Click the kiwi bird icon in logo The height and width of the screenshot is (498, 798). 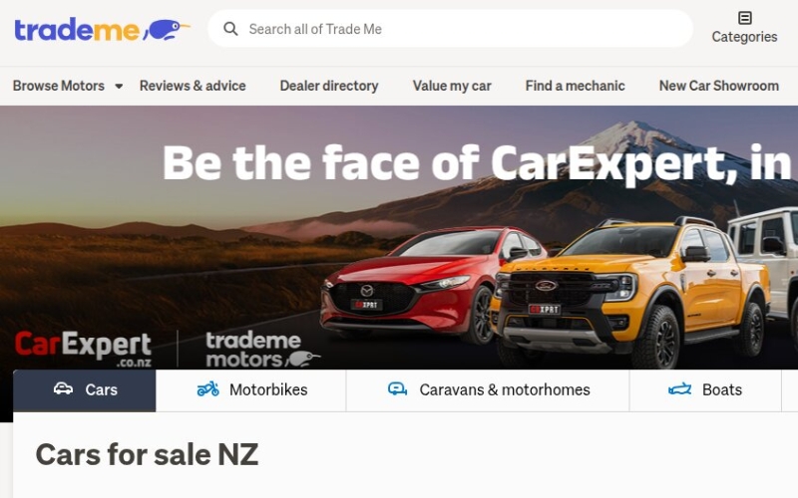[167, 30]
